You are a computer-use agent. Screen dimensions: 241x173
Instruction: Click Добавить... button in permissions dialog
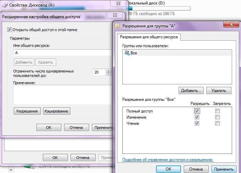[x=191, y=91]
